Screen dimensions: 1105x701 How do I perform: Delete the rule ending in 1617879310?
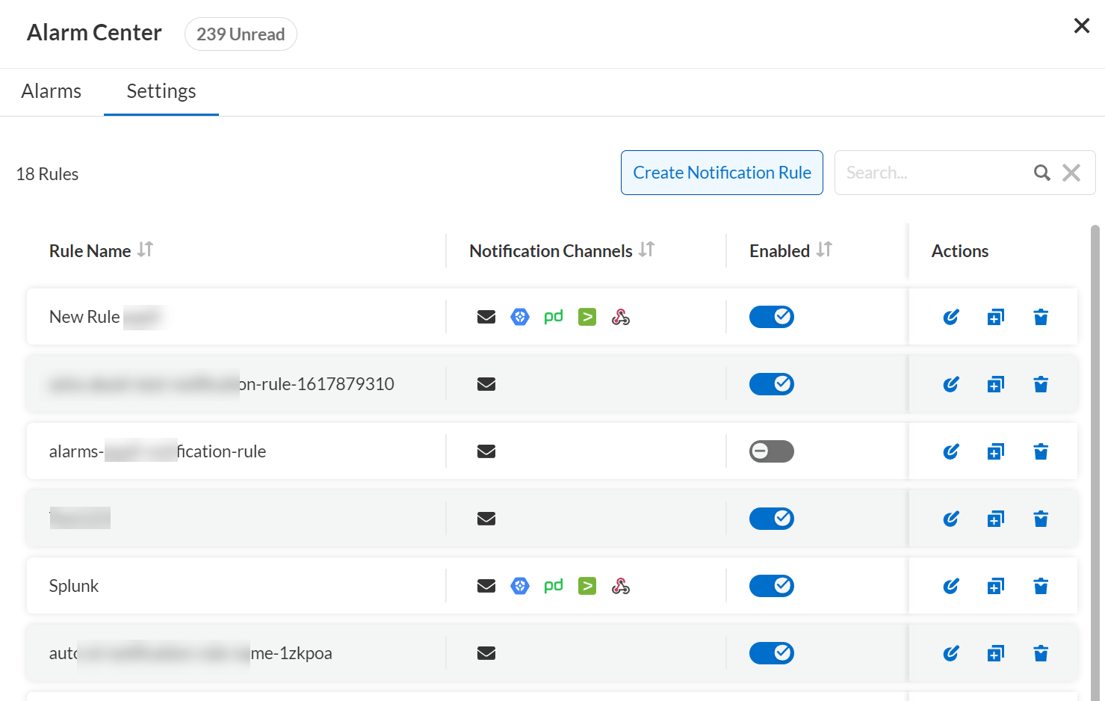(x=1041, y=384)
